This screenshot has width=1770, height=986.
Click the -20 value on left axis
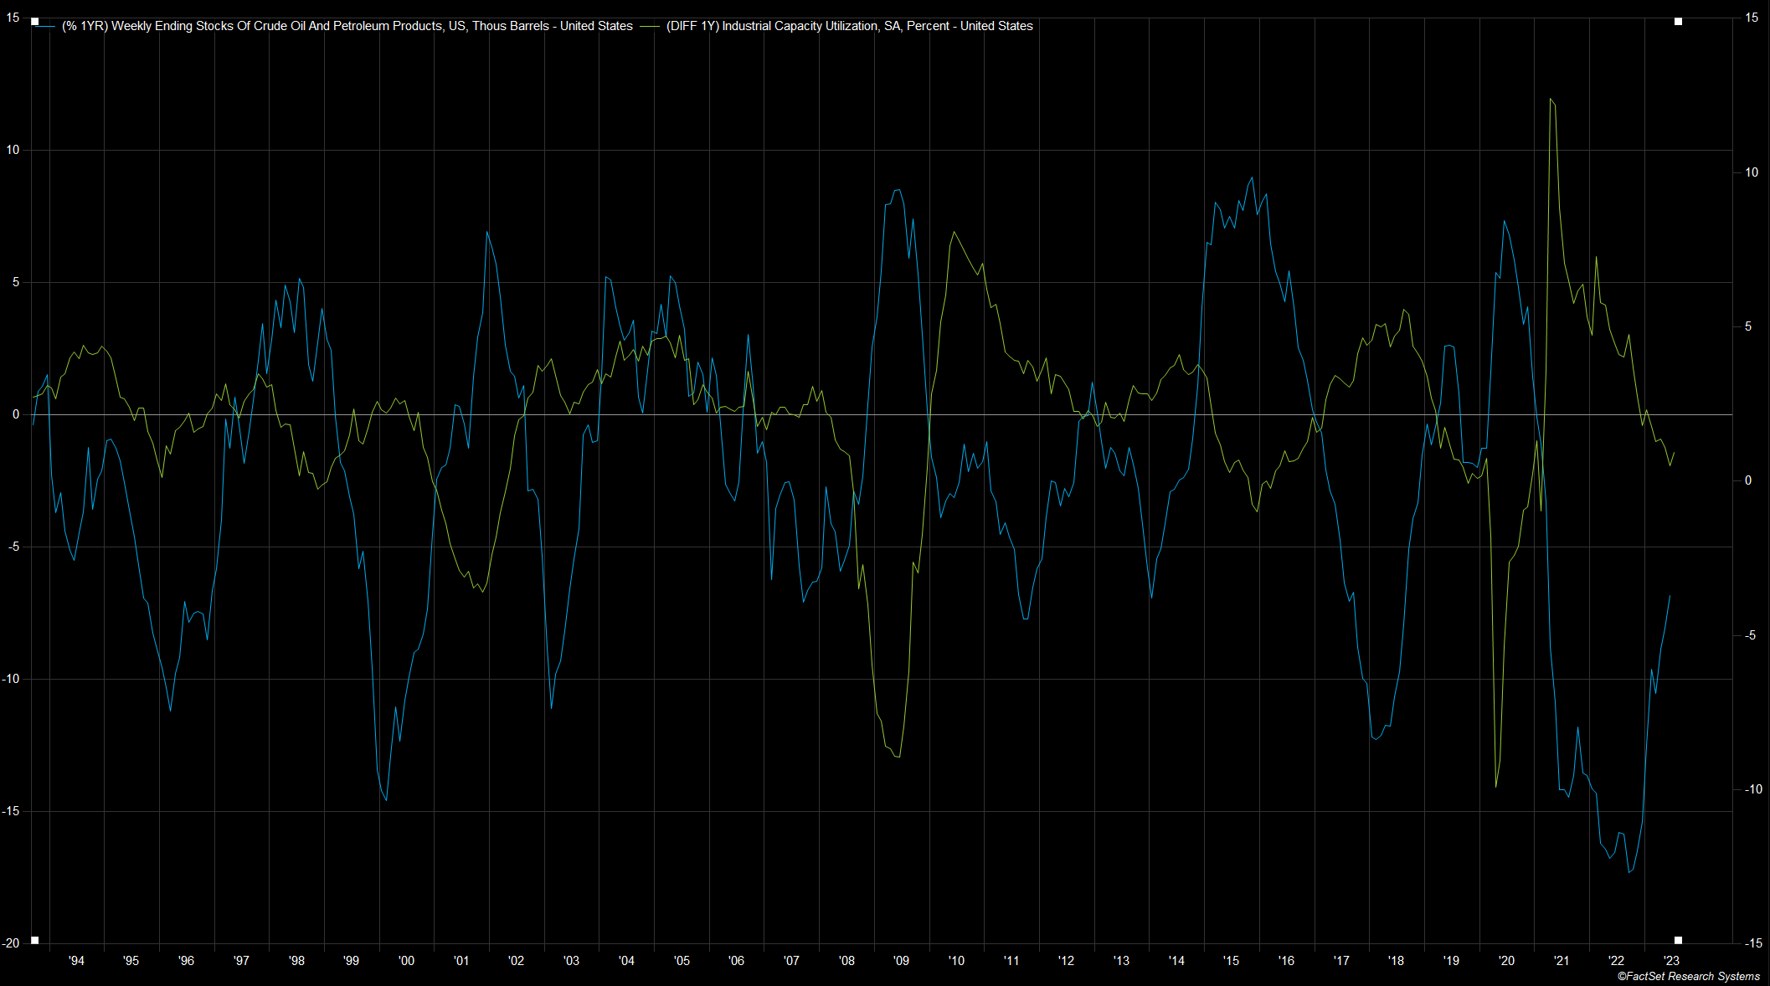(10, 943)
